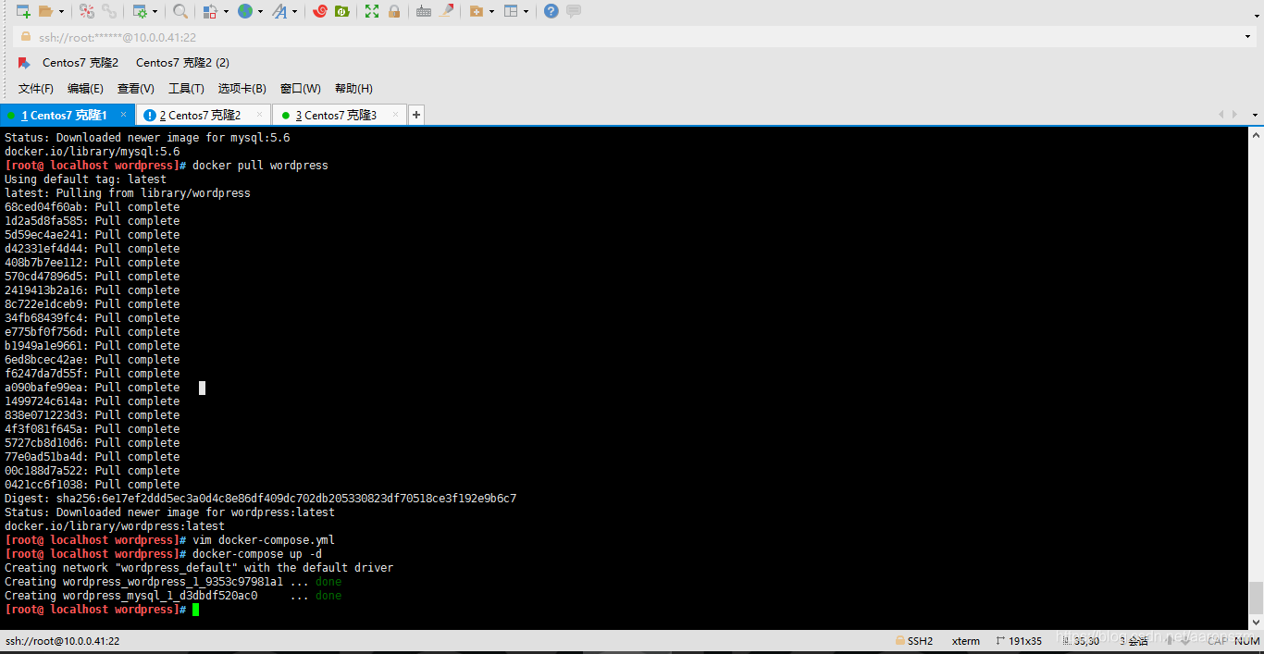Expand the open-session folder dropdown arrow
This screenshot has width=1264, height=654.
(61, 11)
